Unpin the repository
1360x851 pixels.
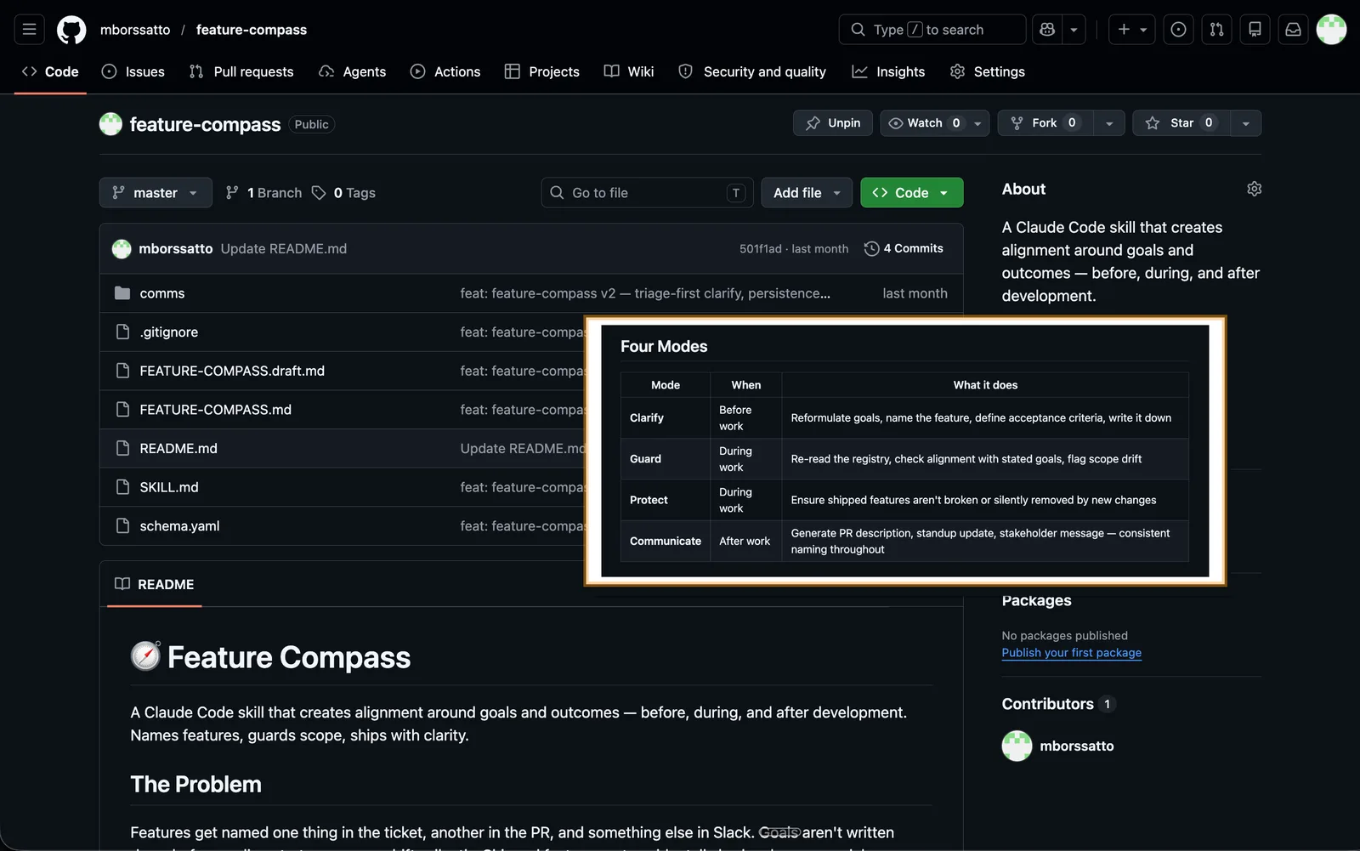[x=833, y=123]
